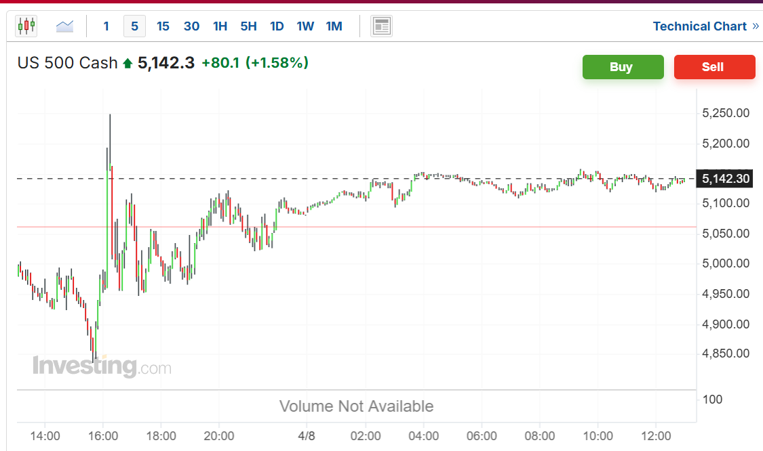Click the Investing.com watermark logo
Image resolution: width=763 pixels, height=451 pixels.
(102, 366)
